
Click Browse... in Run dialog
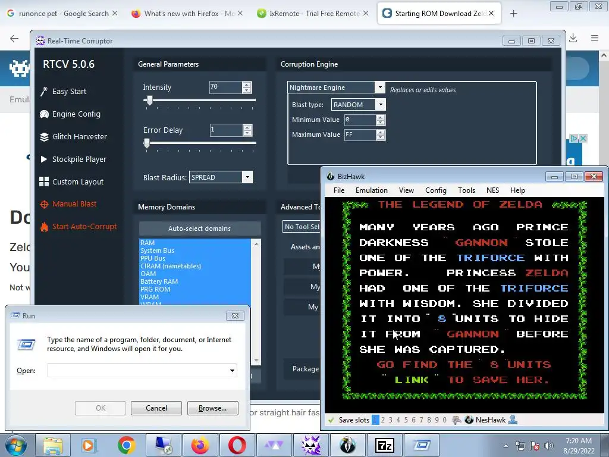click(x=212, y=408)
